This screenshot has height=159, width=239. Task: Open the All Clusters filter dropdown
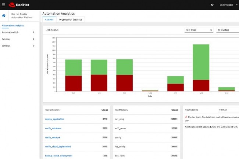pyautogui.click(x=228, y=30)
